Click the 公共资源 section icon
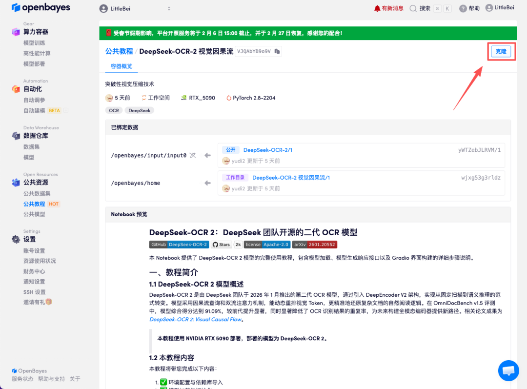Image resolution: width=527 pixels, height=389 pixels. point(16,183)
